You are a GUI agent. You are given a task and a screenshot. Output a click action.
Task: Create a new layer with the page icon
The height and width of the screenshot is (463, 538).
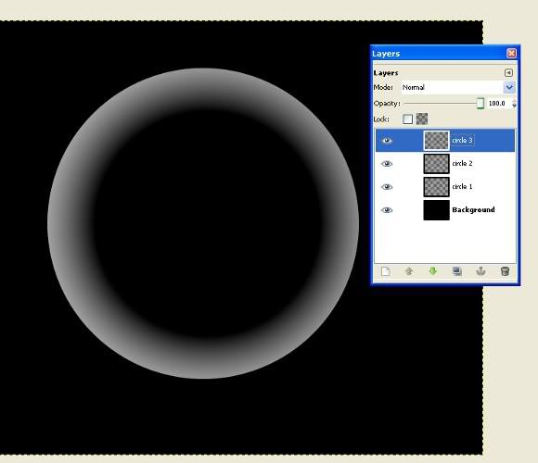[x=385, y=271]
